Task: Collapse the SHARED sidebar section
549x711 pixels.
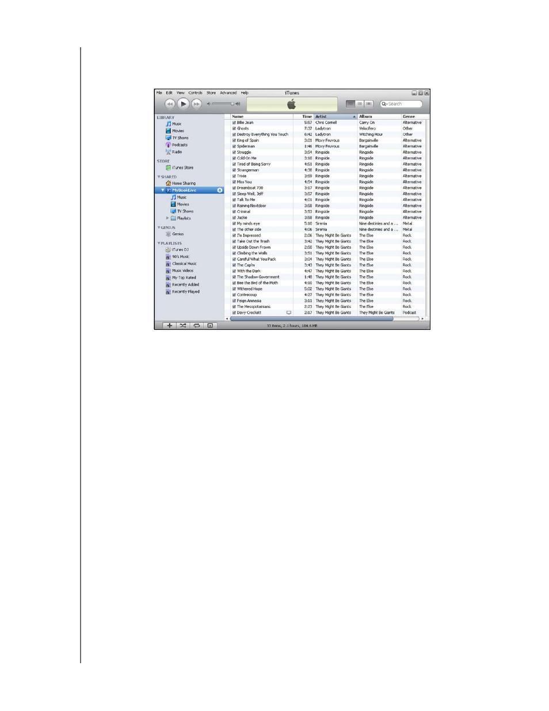Action: [x=159, y=177]
